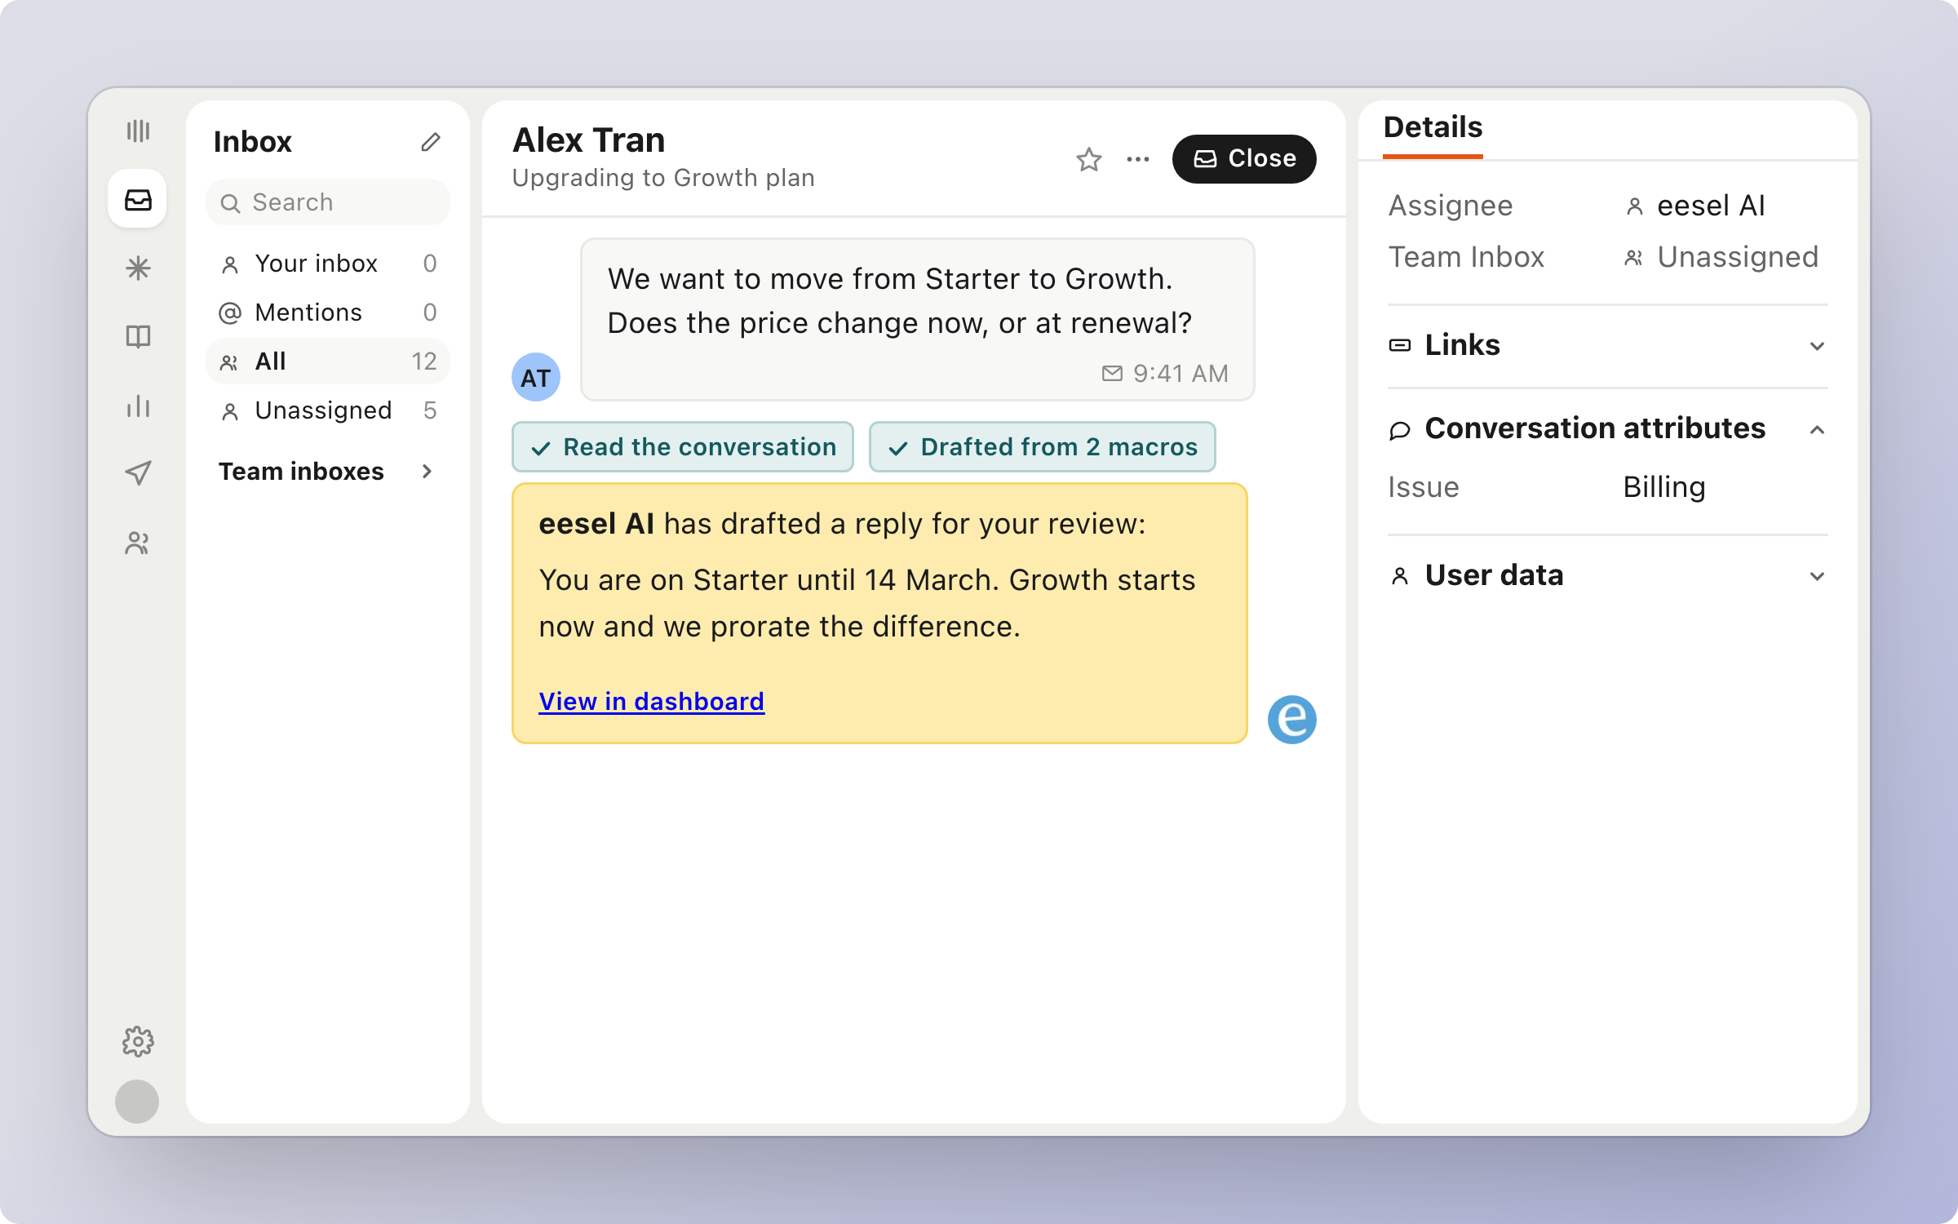The width and height of the screenshot is (1958, 1224).
Task: Open the contacts people icon in sidebar
Action: tap(138, 543)
